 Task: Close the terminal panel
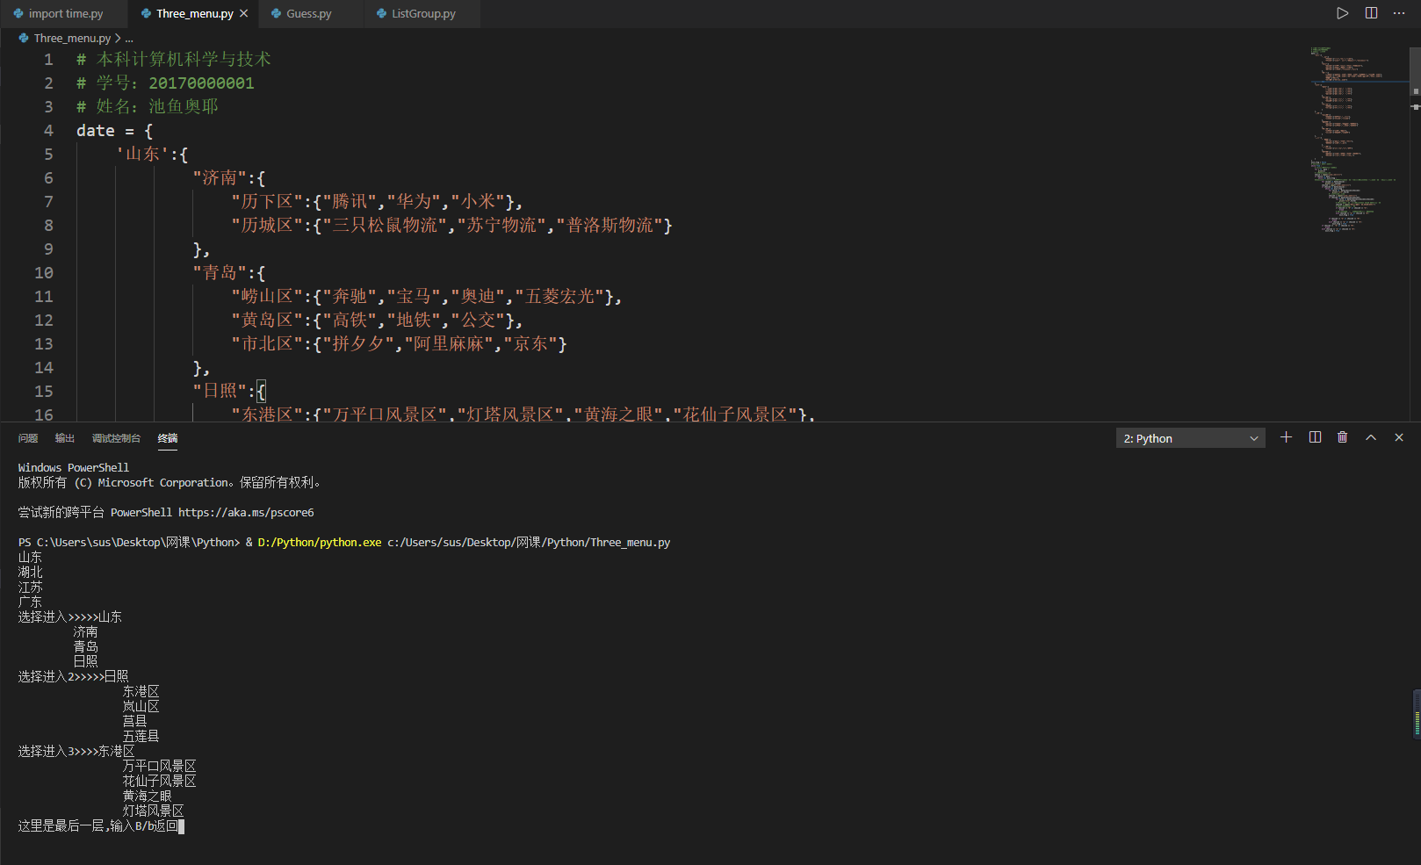tap(1399, 437)
